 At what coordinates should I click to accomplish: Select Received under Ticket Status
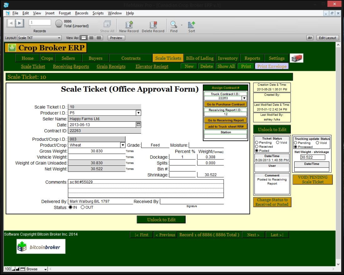tap(257, 146)
